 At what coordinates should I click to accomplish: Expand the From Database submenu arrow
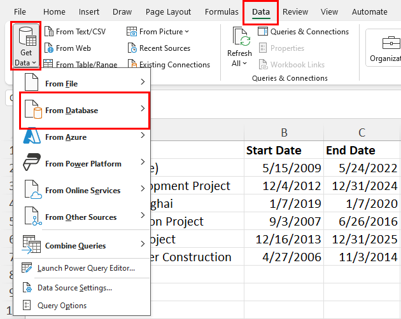coord(143,108)
